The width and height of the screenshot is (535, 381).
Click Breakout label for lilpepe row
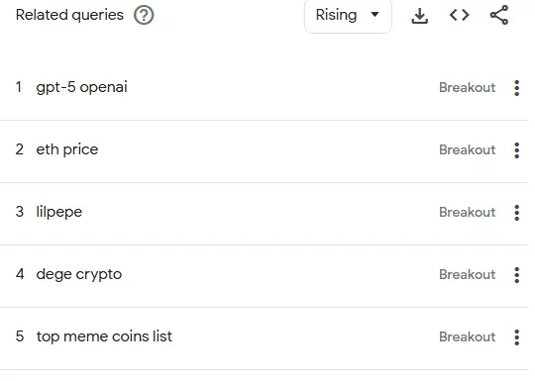[x=467, y=213]
